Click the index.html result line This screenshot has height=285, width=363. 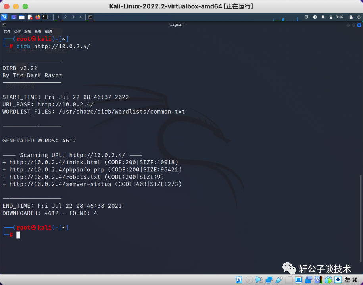point(90,162)
